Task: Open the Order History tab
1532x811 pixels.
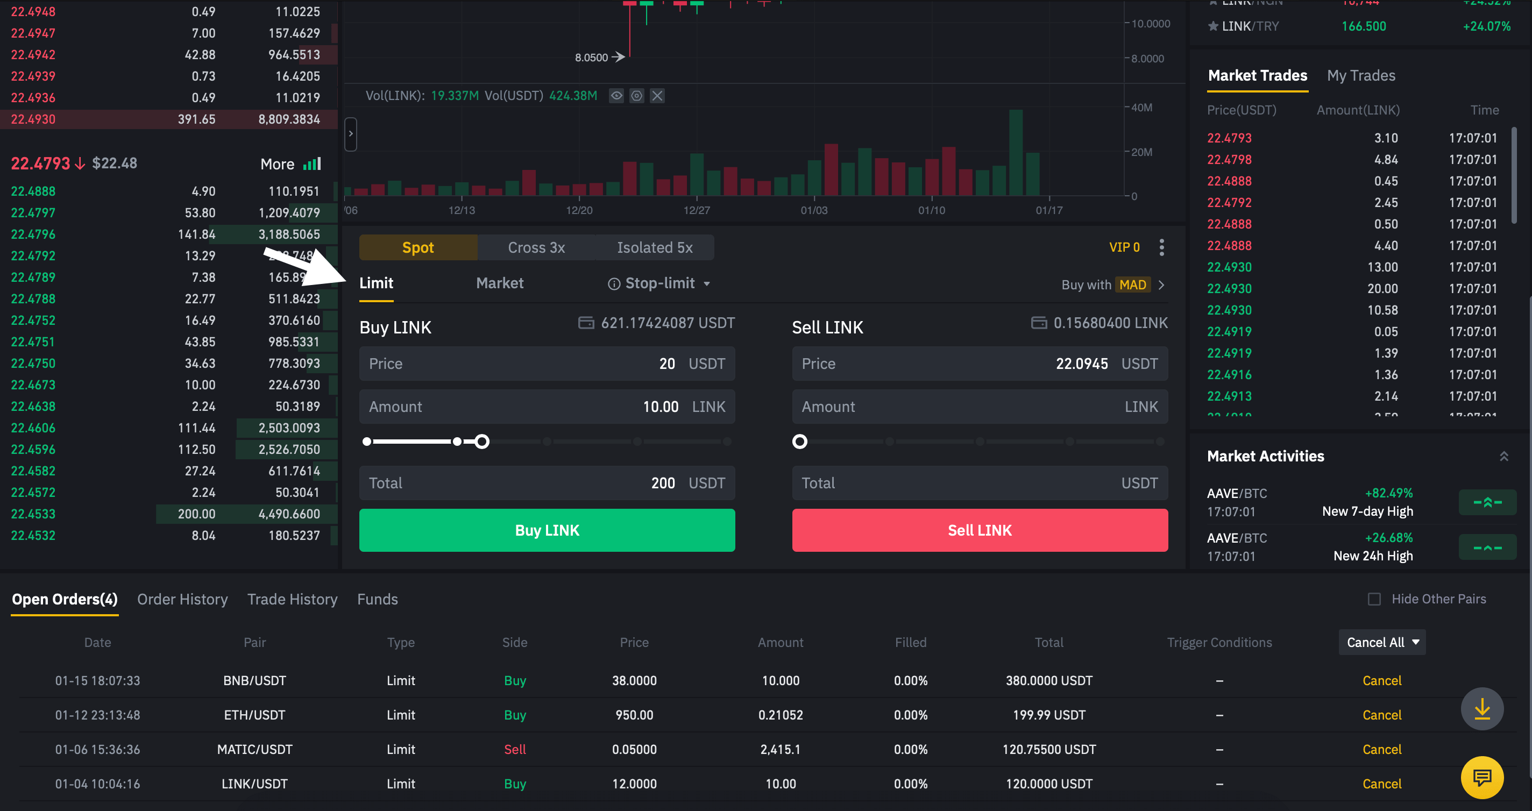Action: click(x=182, y=599)
